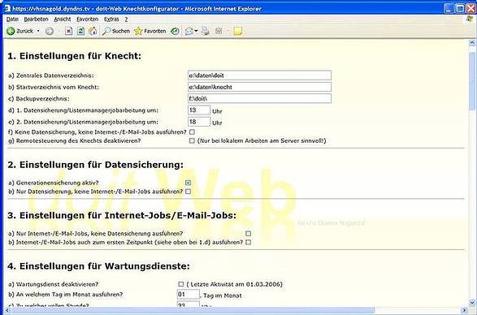Screen dimensions: 477x315
Task: Click the Print icon
Action: (x=206, y=31)
